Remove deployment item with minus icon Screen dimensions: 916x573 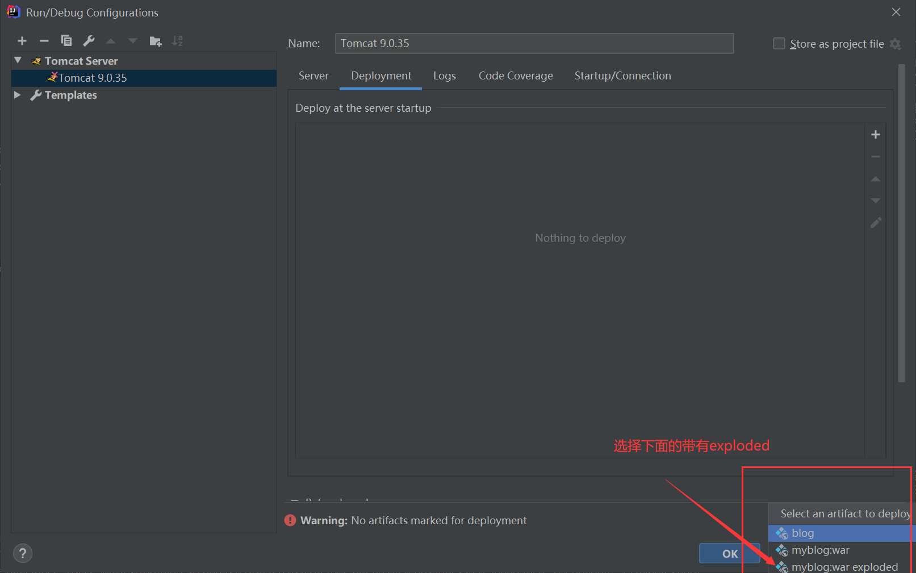876,157
